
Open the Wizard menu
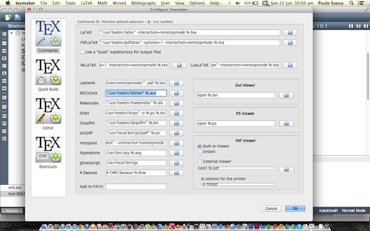[119, 3]
